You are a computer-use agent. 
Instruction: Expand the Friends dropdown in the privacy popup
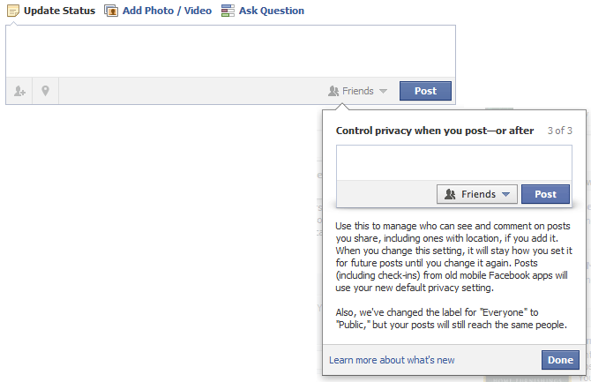pos(505,195)
